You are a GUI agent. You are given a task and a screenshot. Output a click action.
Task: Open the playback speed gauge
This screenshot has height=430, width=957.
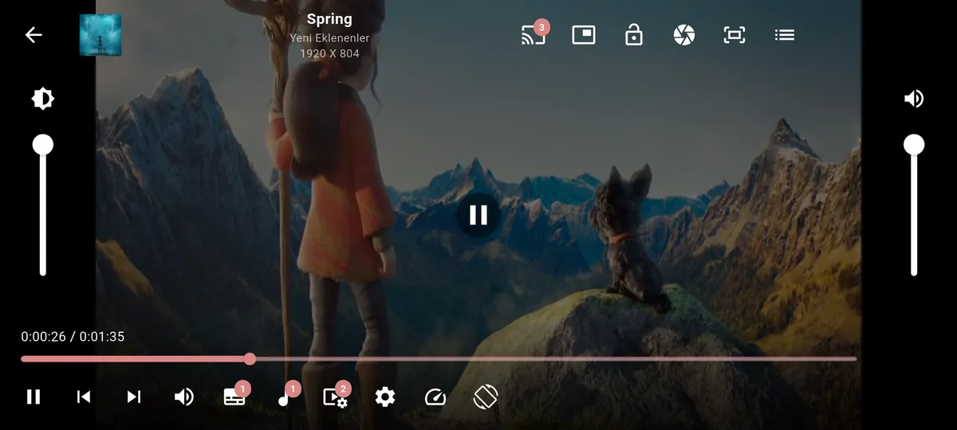pyautogui.click(x=435, y=397)
